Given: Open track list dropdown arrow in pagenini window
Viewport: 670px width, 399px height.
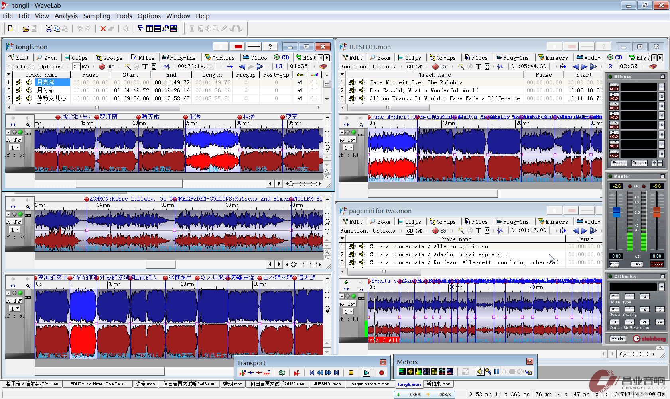Looking at the screenshot, I should 342,239.
